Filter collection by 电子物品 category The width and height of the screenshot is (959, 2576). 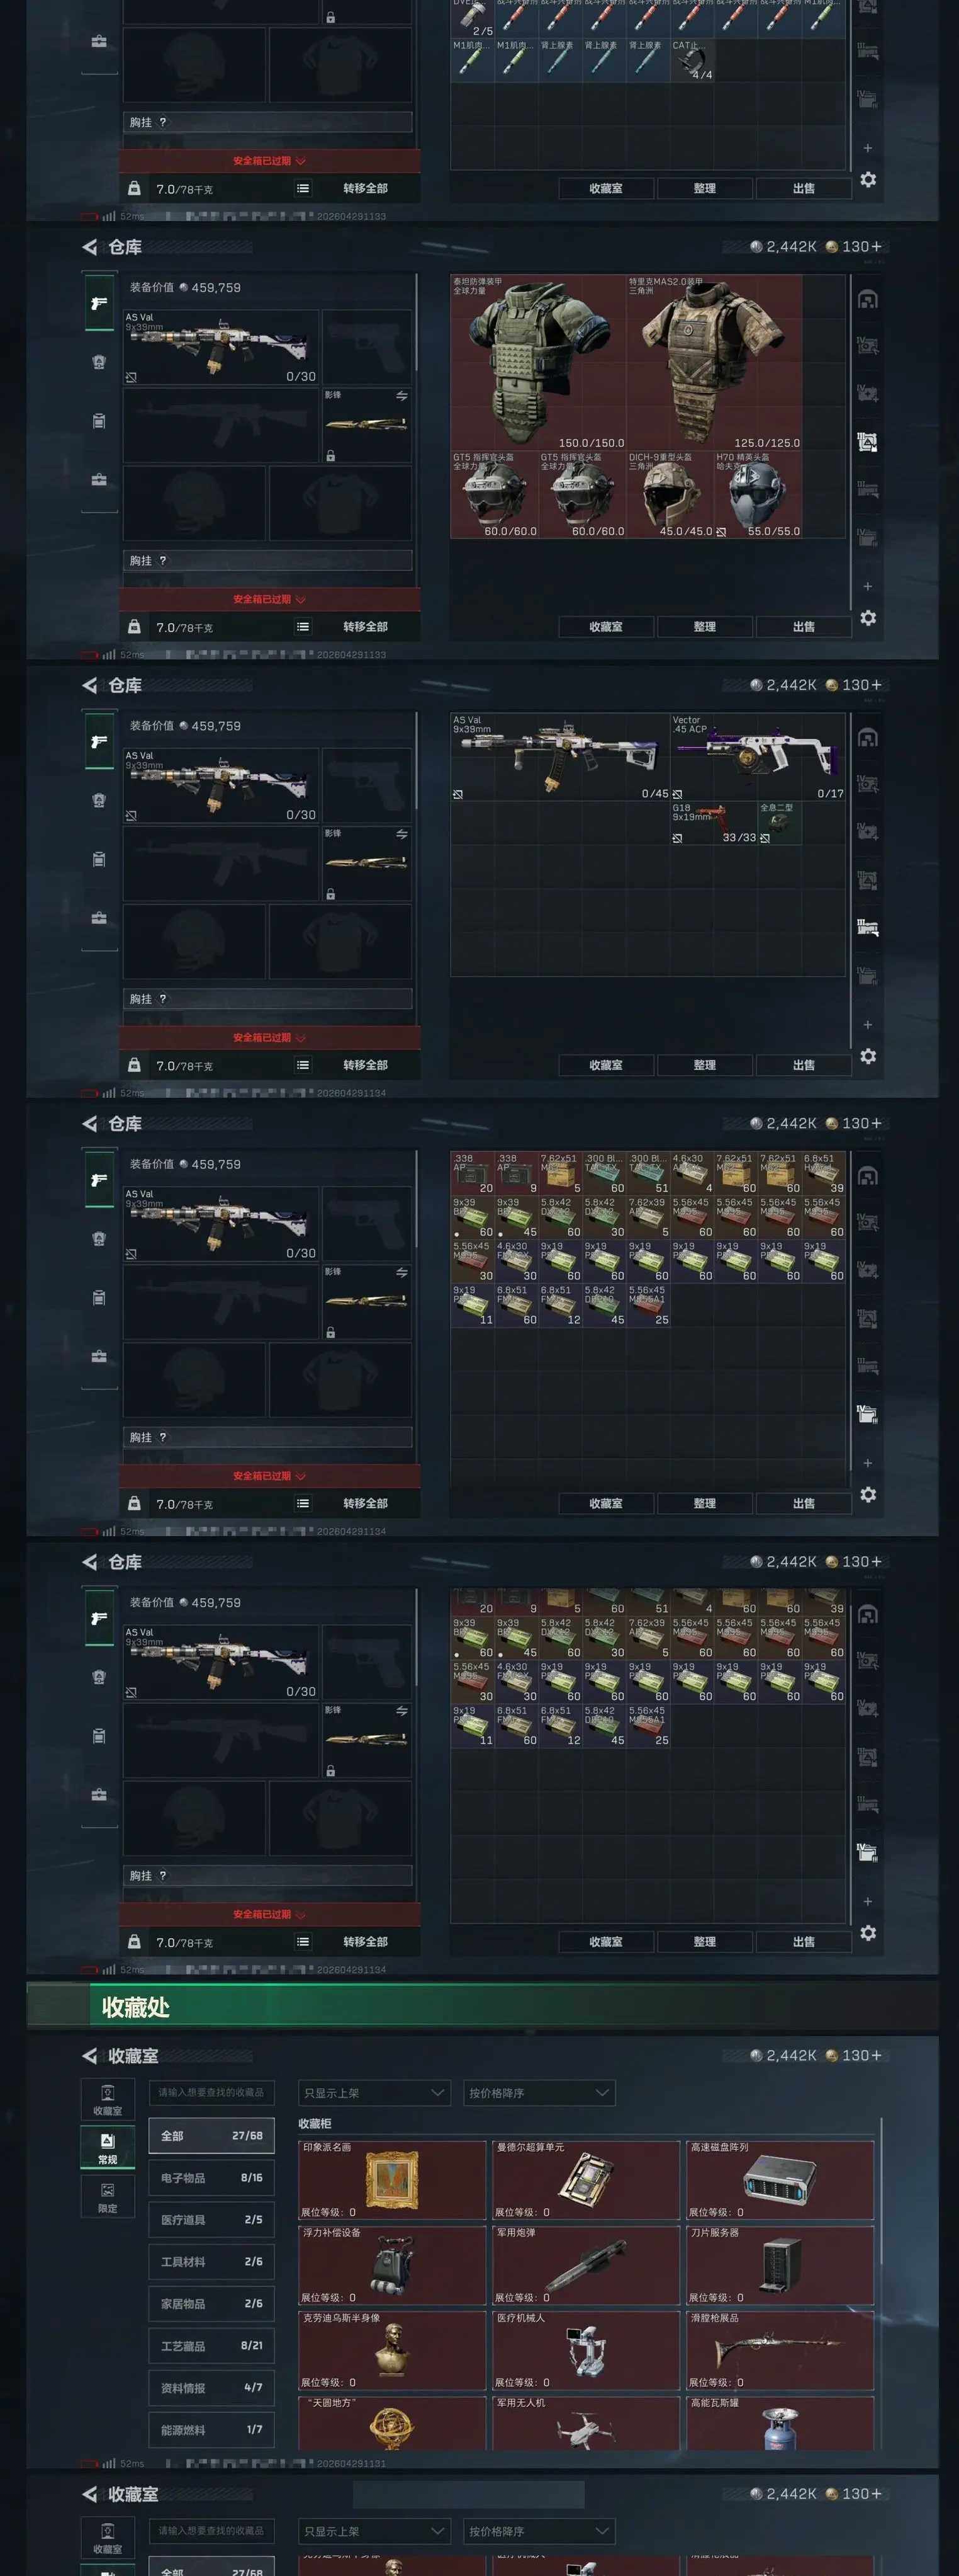(x=212, y=2177)
